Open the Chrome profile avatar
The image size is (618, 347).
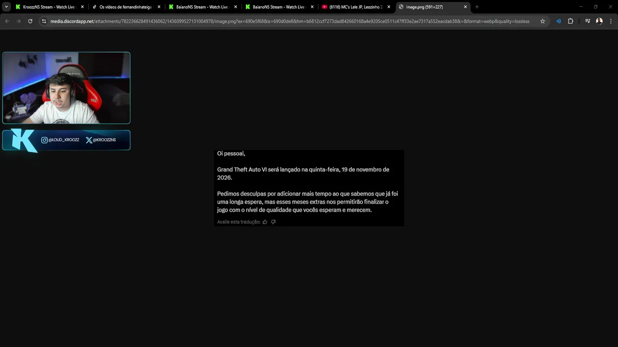599,21
